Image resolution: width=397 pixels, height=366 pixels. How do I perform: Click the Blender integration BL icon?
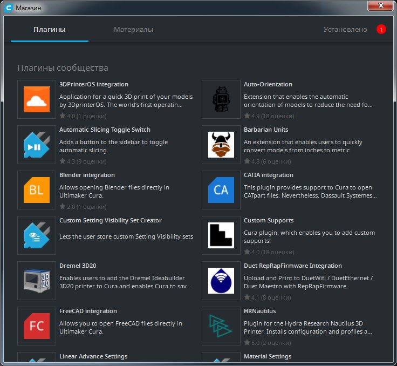click(x=37, y=190)
